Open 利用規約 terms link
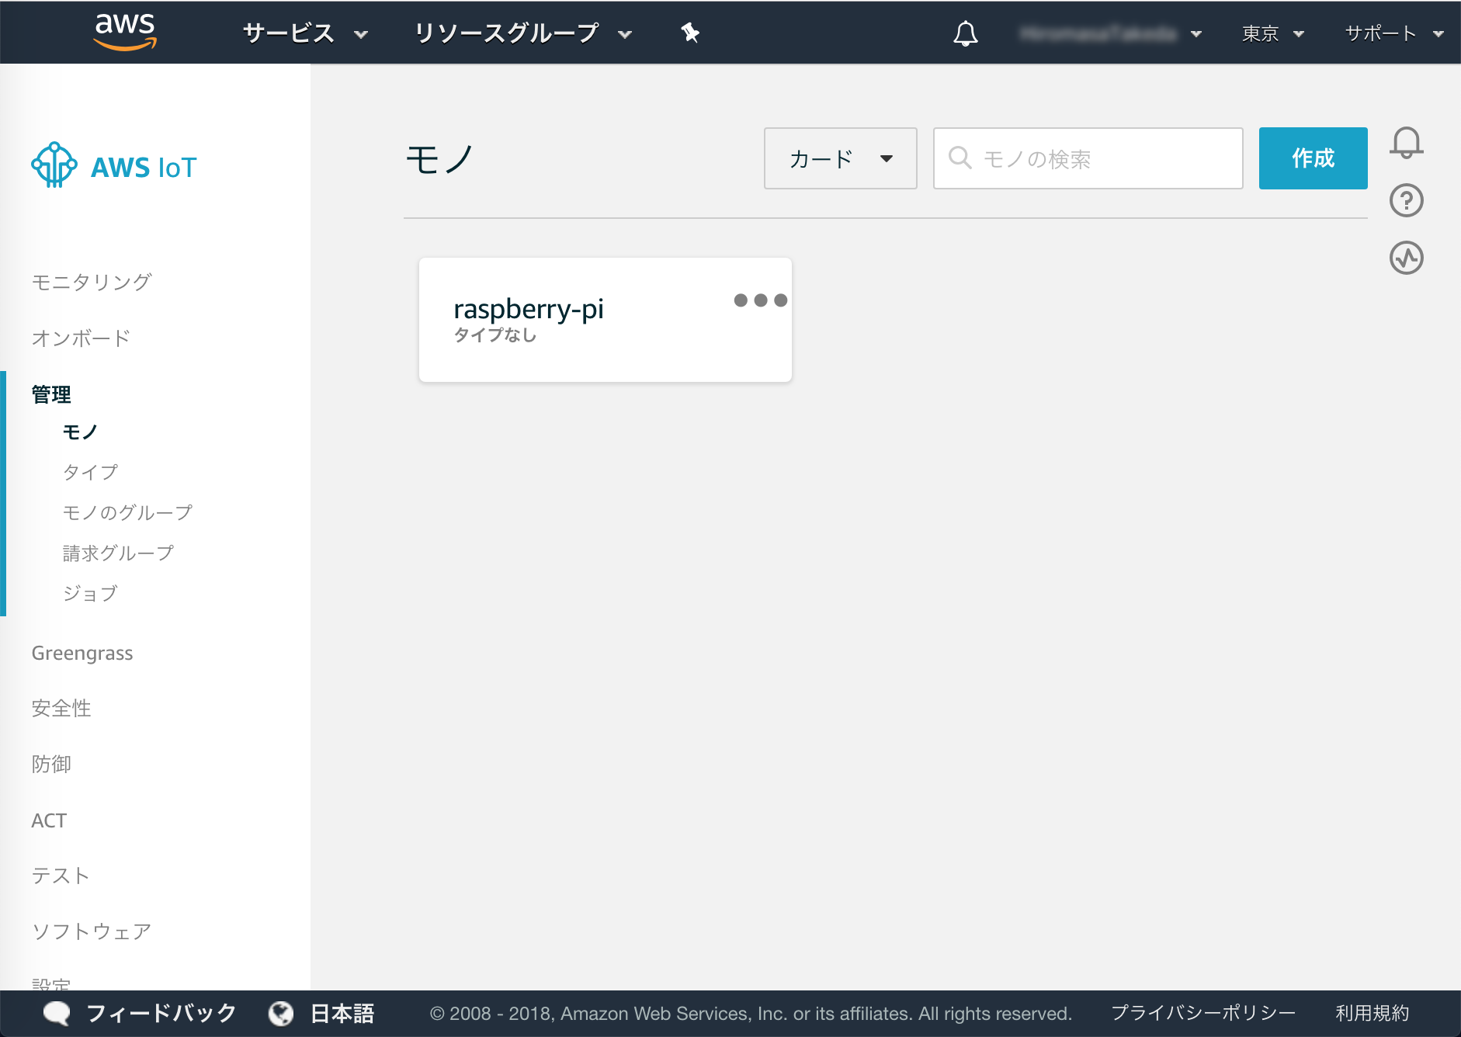Image resolution: width=1461 pixels, height=1037 pixels. tap(1372, 1013)
